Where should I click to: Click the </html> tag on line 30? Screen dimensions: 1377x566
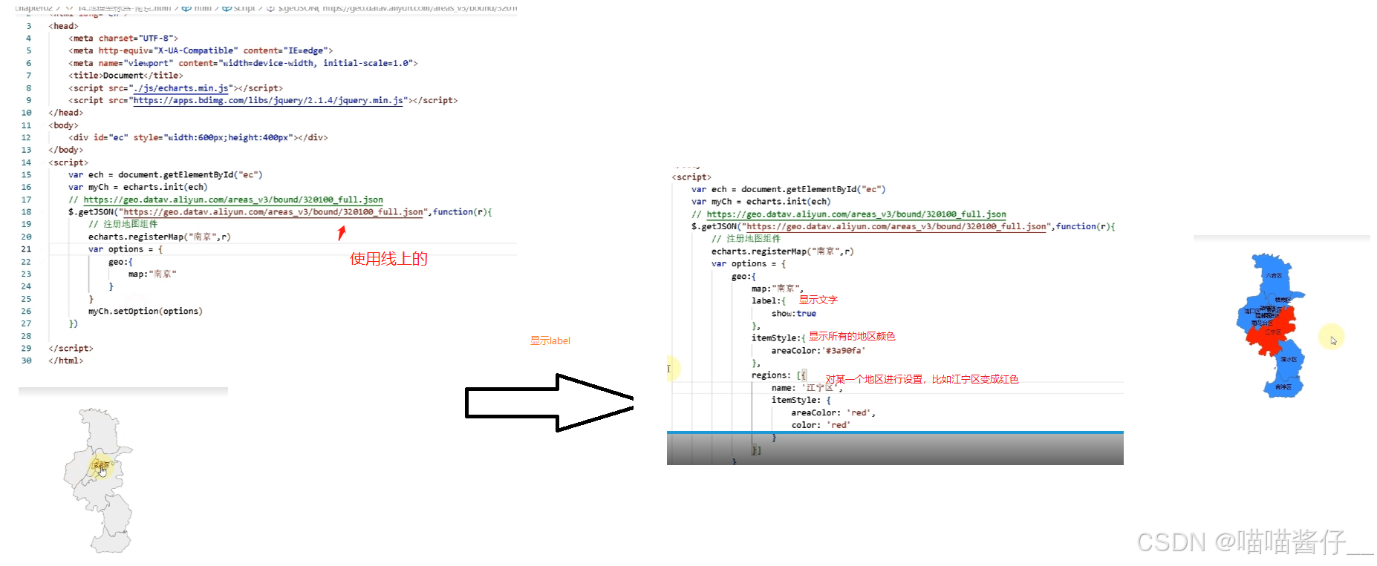pos(66,361)
